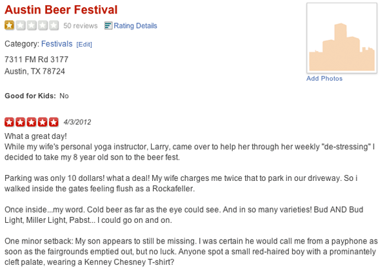Click the Austin Beer Festival title
The height and width of the screenshot is (272, 387).
[61, 10]
